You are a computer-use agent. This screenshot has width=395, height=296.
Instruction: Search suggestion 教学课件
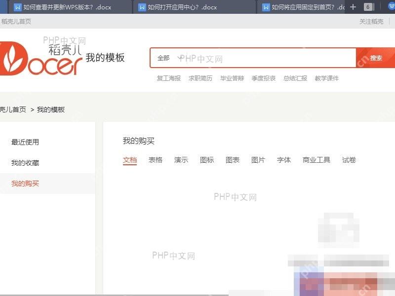click(327, 78)
